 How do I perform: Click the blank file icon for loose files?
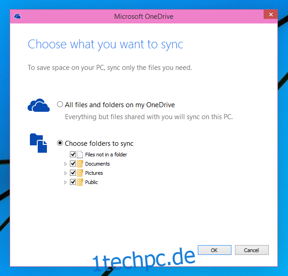[80, 155]
